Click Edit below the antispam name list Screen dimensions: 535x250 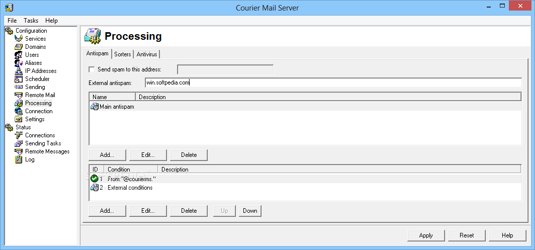[148, 155]
